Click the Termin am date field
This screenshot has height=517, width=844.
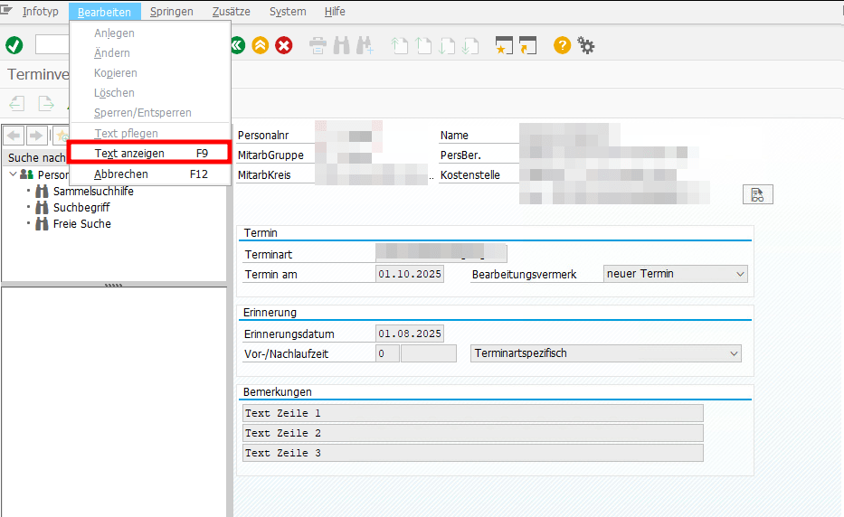410,274
